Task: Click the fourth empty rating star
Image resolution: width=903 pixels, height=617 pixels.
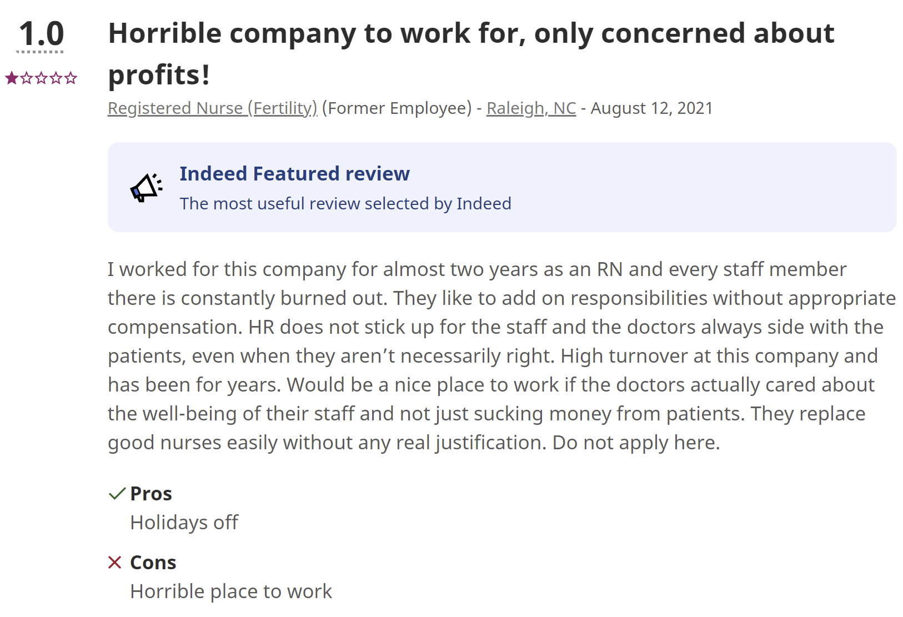Action: pos(56,78)
